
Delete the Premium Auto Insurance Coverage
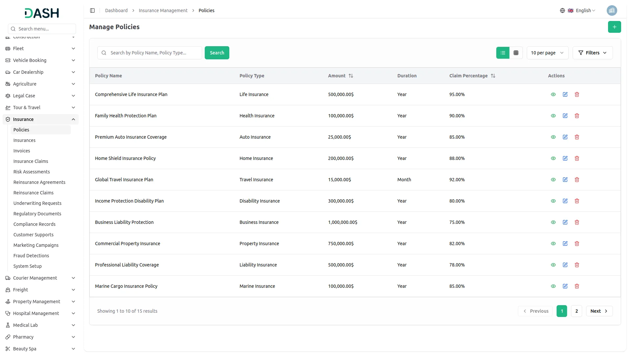(577, 137)
